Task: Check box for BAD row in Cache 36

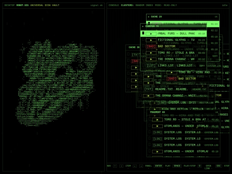Action: click(x=128, y=61)
